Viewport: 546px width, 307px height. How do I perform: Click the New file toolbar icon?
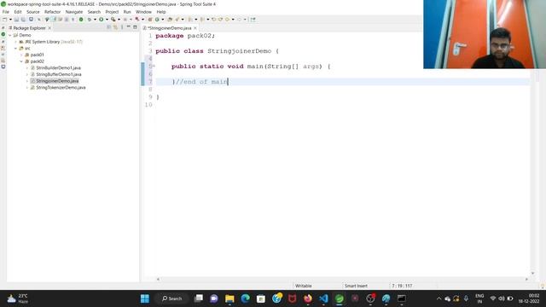(4, 20)
